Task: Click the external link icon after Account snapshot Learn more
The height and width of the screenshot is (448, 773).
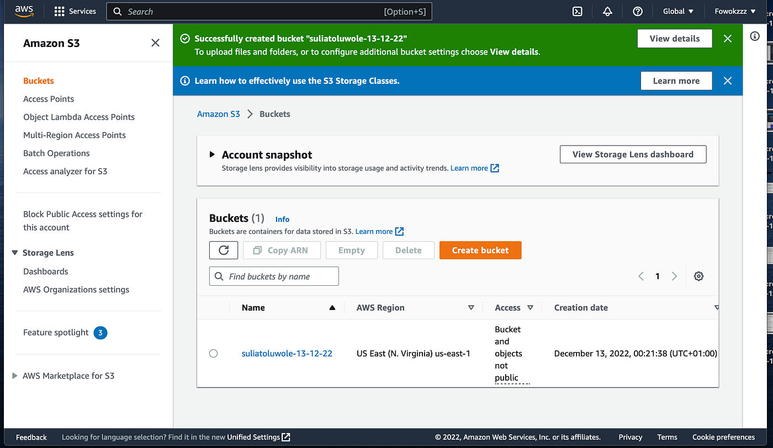Action: click(x=495, y=168)
